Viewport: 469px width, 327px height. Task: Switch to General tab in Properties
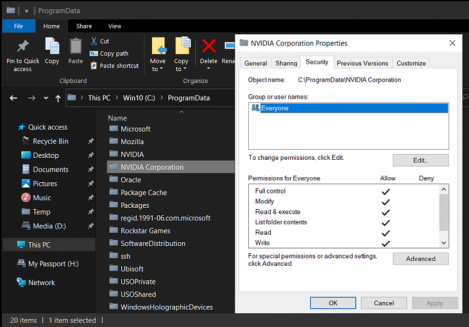256,63
